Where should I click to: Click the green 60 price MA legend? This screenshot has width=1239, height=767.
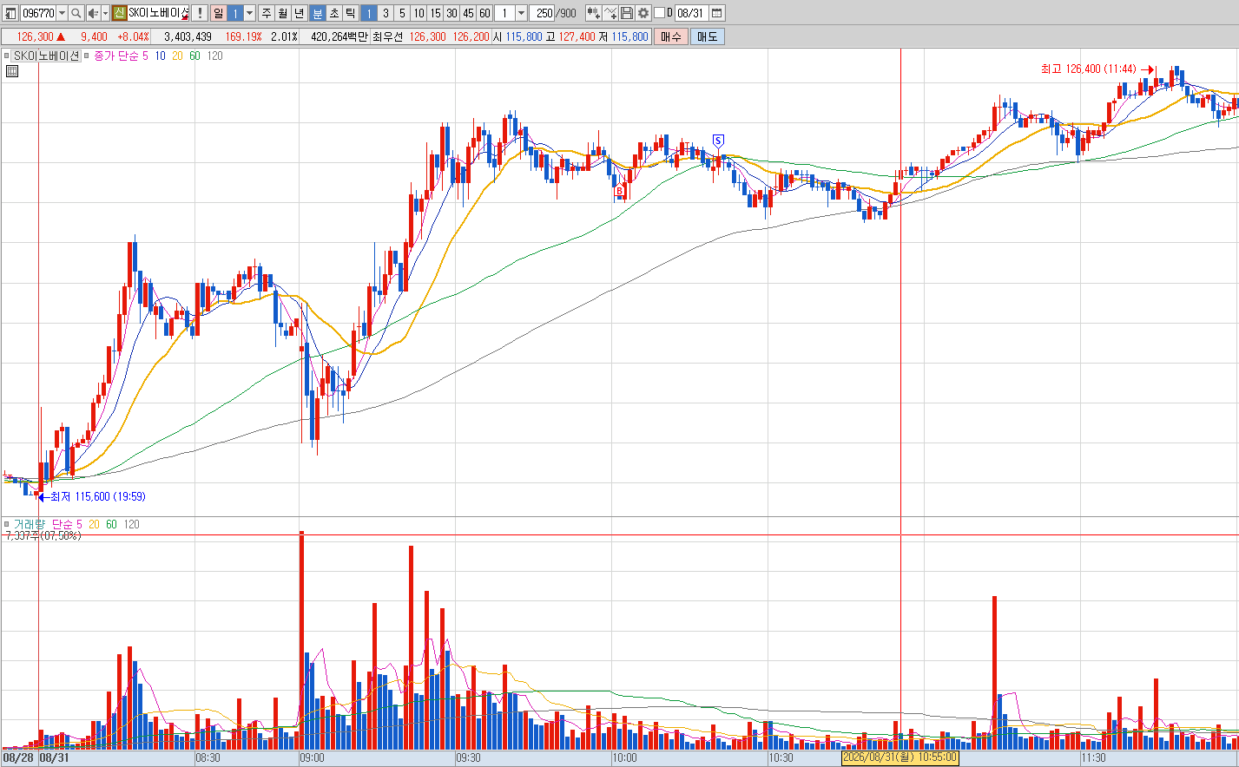(194, 56)
